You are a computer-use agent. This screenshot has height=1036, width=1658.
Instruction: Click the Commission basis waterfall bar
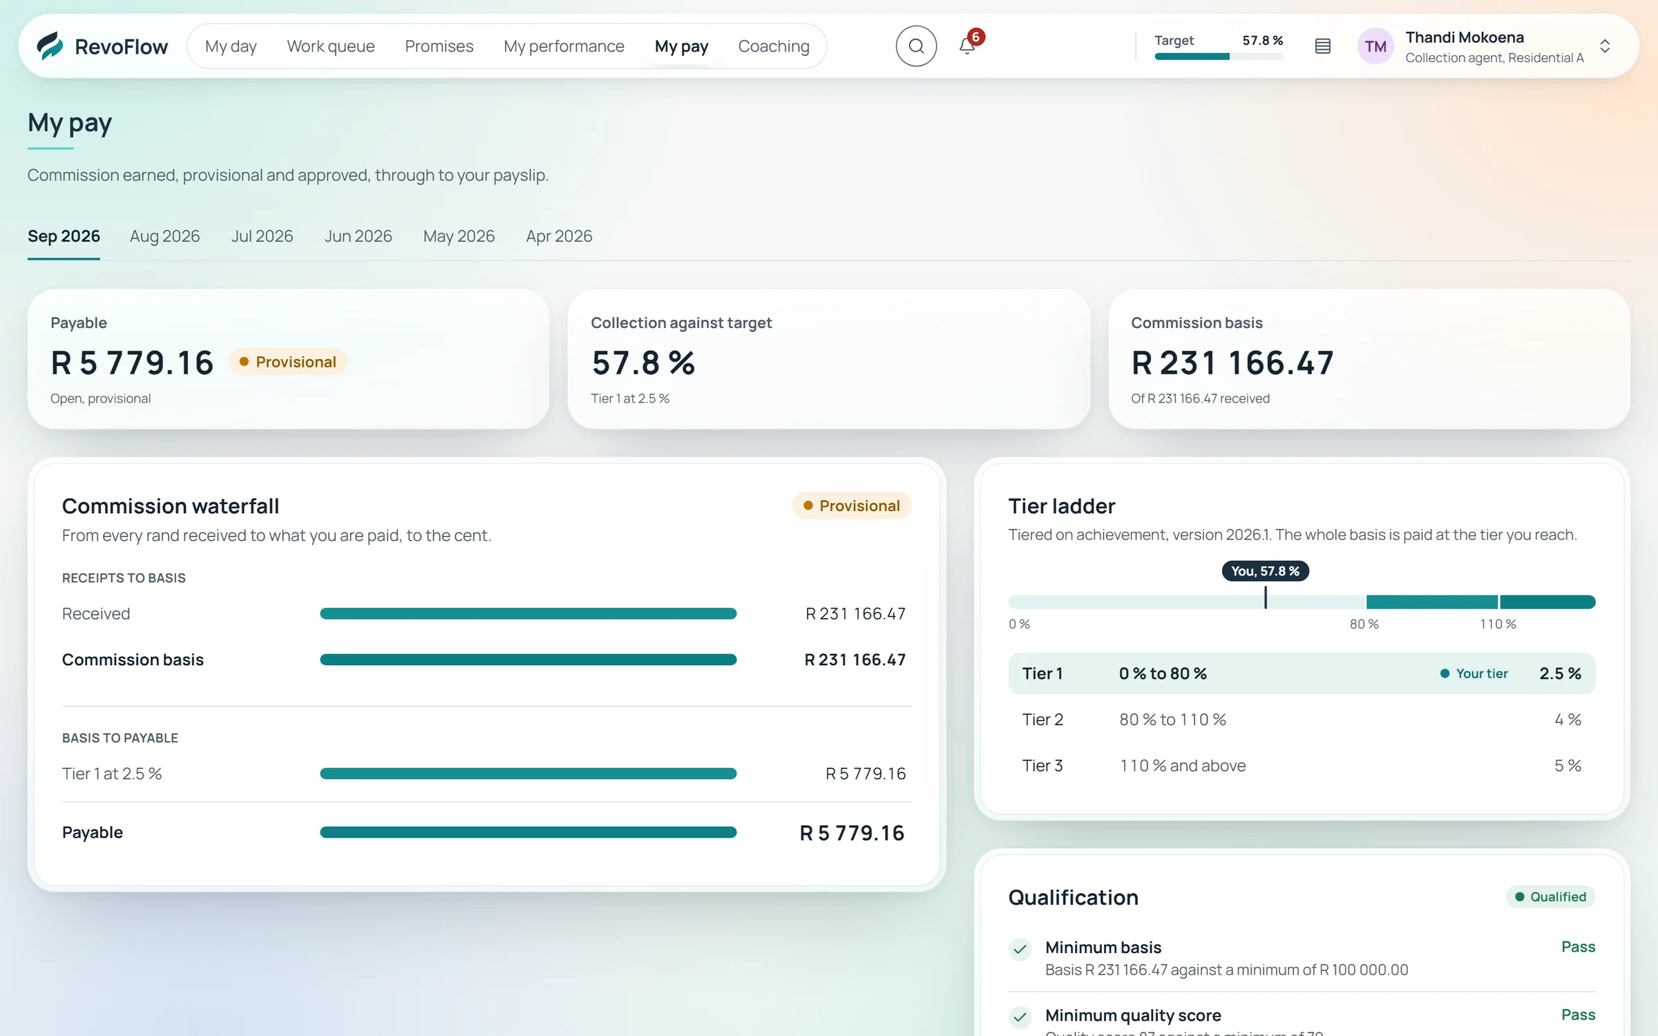528,660
